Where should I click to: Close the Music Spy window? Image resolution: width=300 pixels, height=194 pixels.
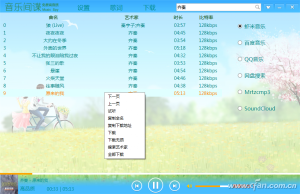point(292,7)
